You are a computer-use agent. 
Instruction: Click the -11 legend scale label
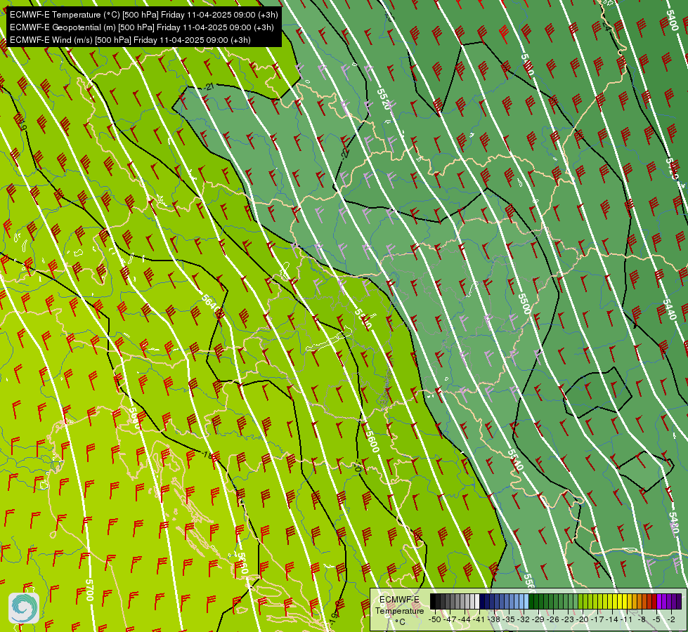click(x=627, y=620)
